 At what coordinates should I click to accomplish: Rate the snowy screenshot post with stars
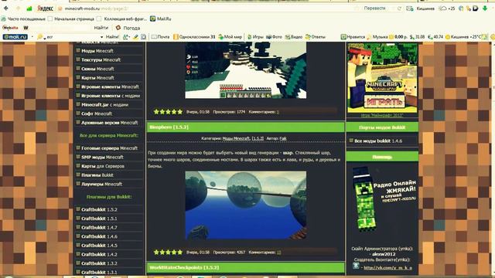pyautogui.click(x=168, y=111)
